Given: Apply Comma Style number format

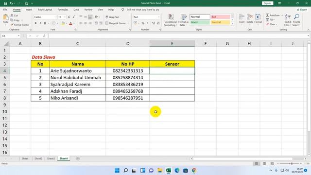Looking at the screenshot, I should coord(147,23).
